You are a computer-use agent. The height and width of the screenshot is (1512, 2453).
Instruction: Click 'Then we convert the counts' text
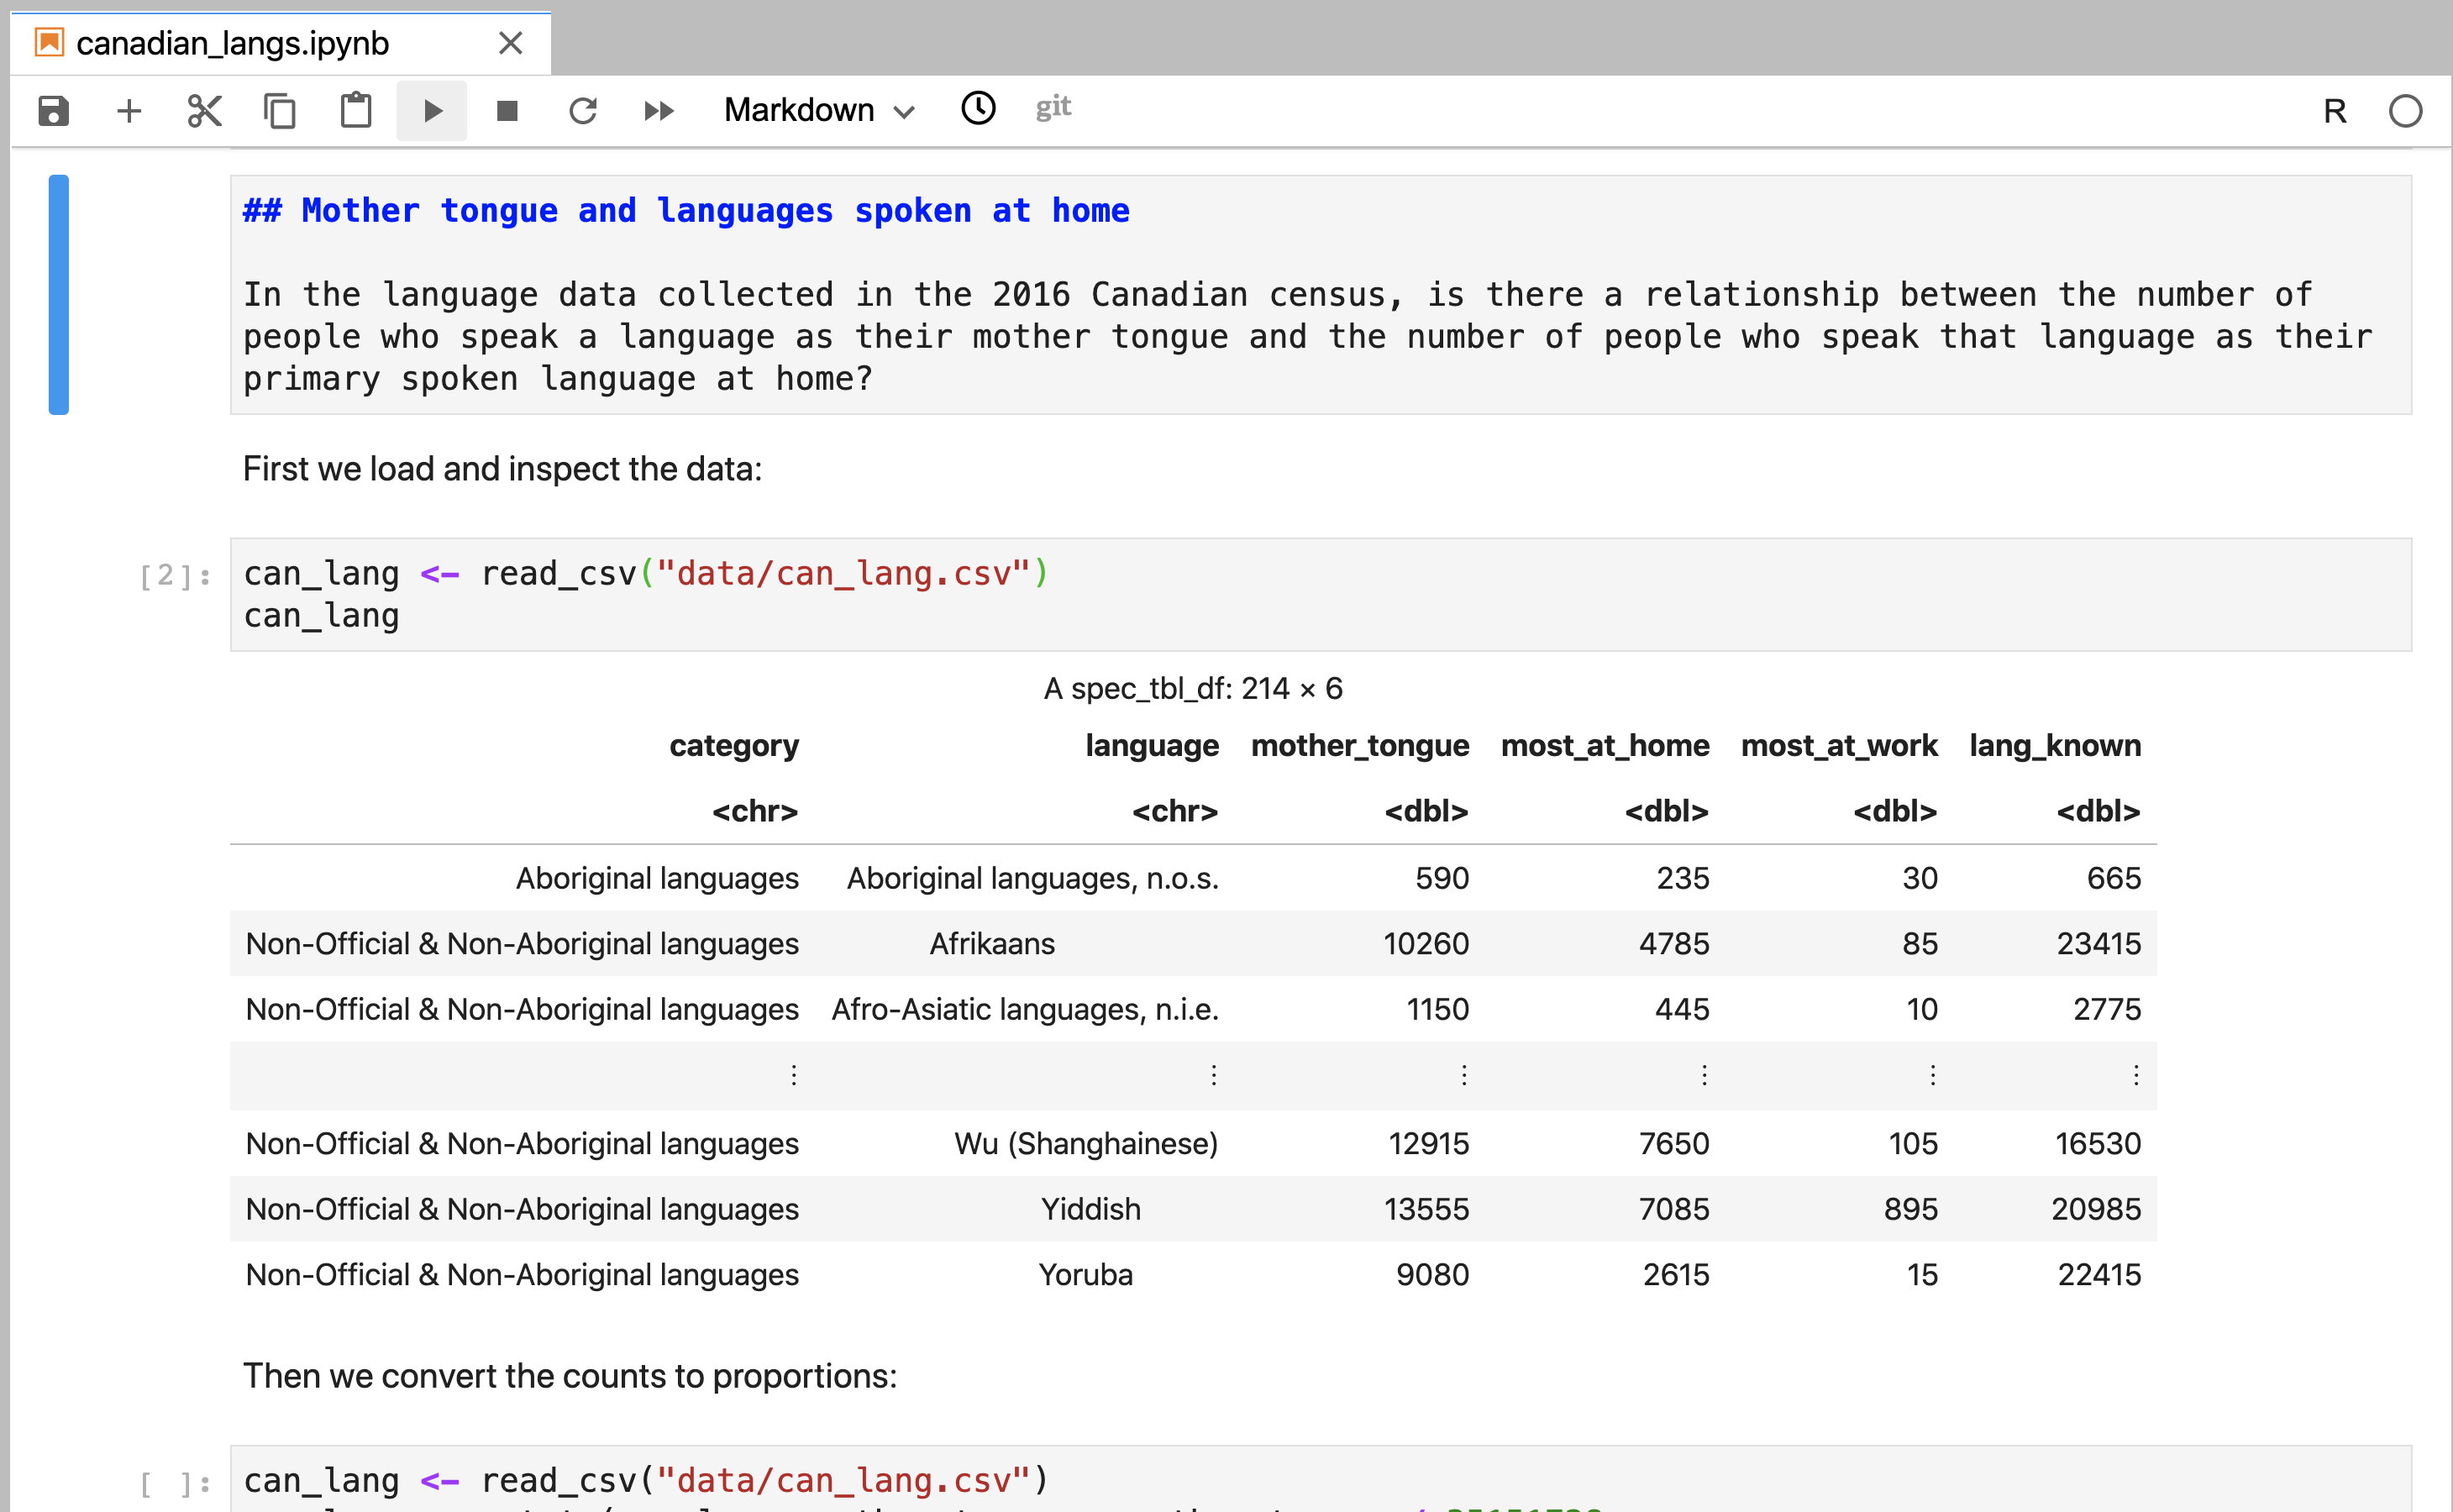click(570, 1376)
